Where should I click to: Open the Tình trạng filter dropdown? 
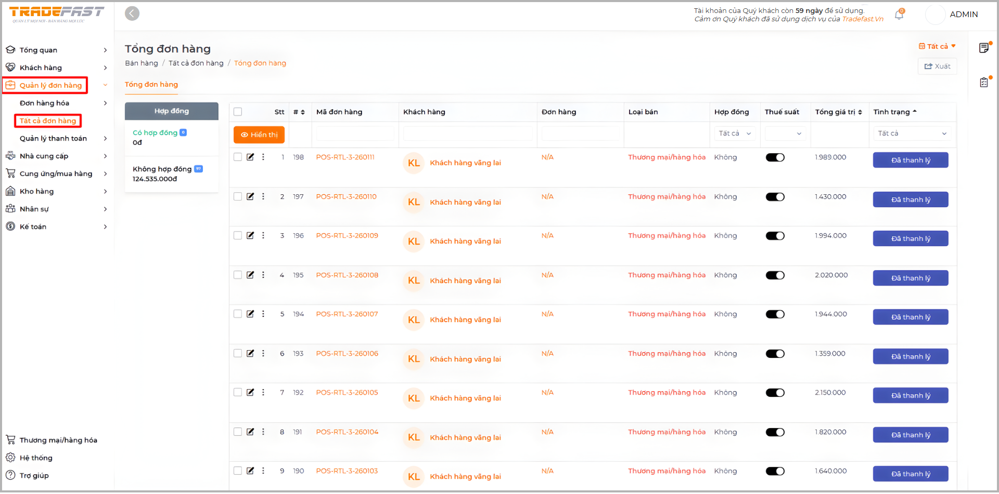[912, 133]
